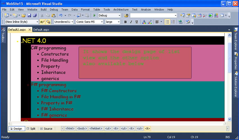Open the (New Inline Style) target rule dropdown
The image size is (239, 140).
point(37,22)
